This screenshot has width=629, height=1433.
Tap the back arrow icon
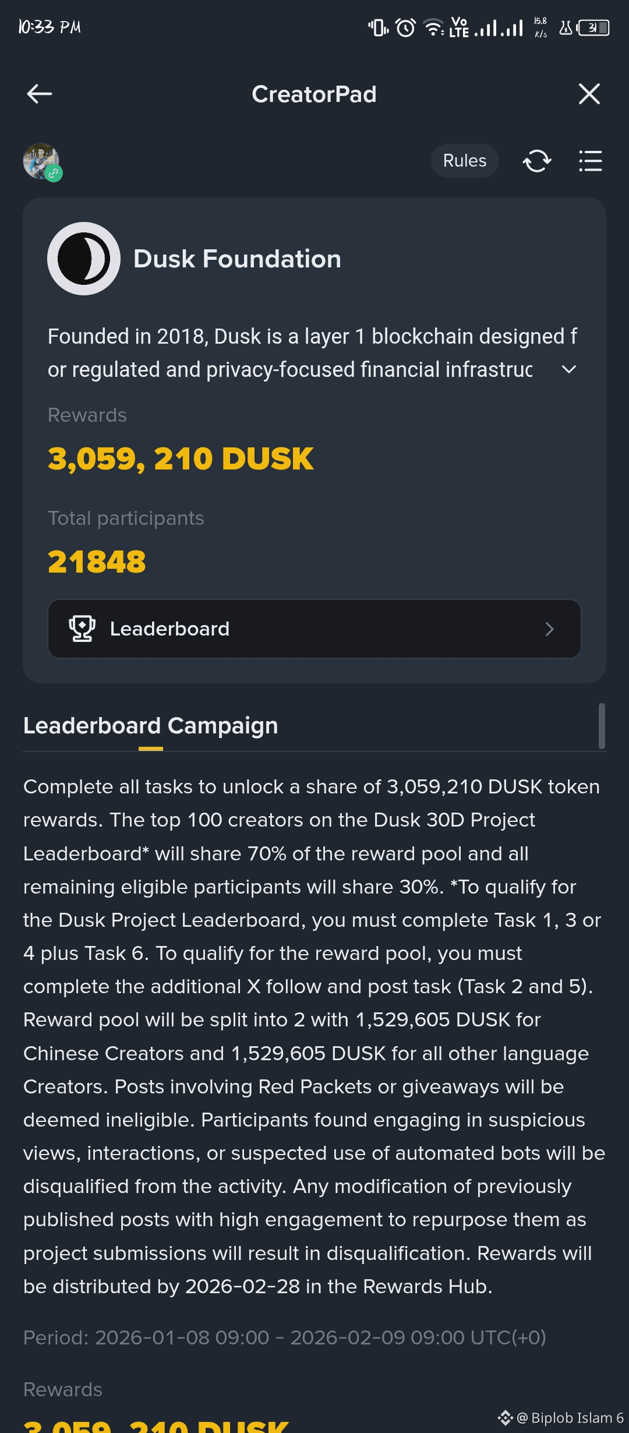[x=40, y=94]
